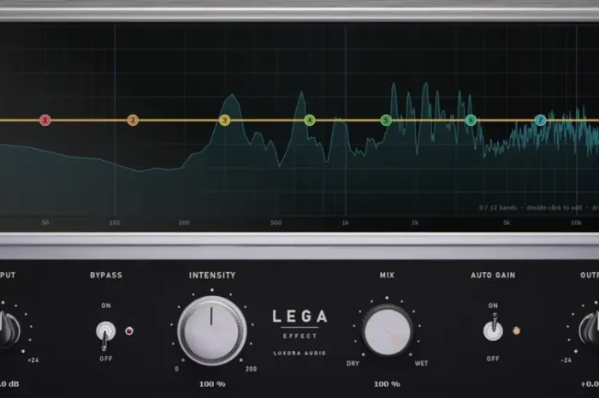
Task: Select EQ band node 2 (orange)
Action: (133, 121)
